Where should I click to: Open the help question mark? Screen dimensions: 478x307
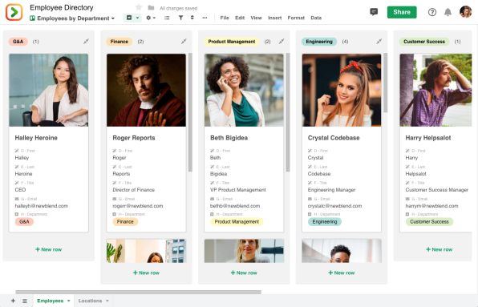(x=432, y=12)
